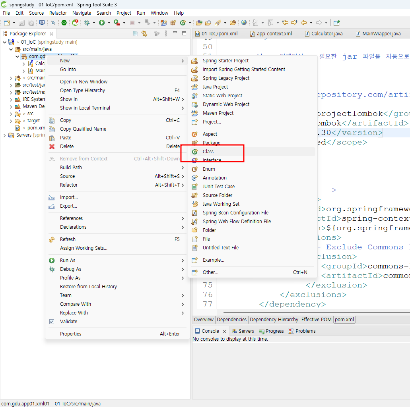Screen dimensions: 410x407
Task: Open the Problems view tab
Action: [x=302, y=331]
